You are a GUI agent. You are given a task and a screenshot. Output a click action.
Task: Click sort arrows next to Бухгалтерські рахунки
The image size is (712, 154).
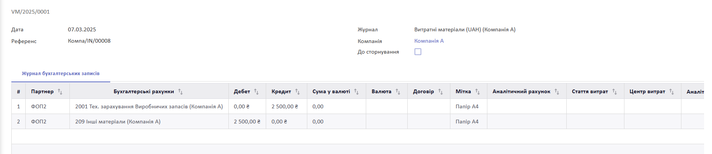coord(180,92)
